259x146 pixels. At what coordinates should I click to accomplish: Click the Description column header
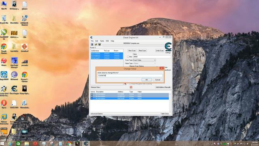point(100,92)
